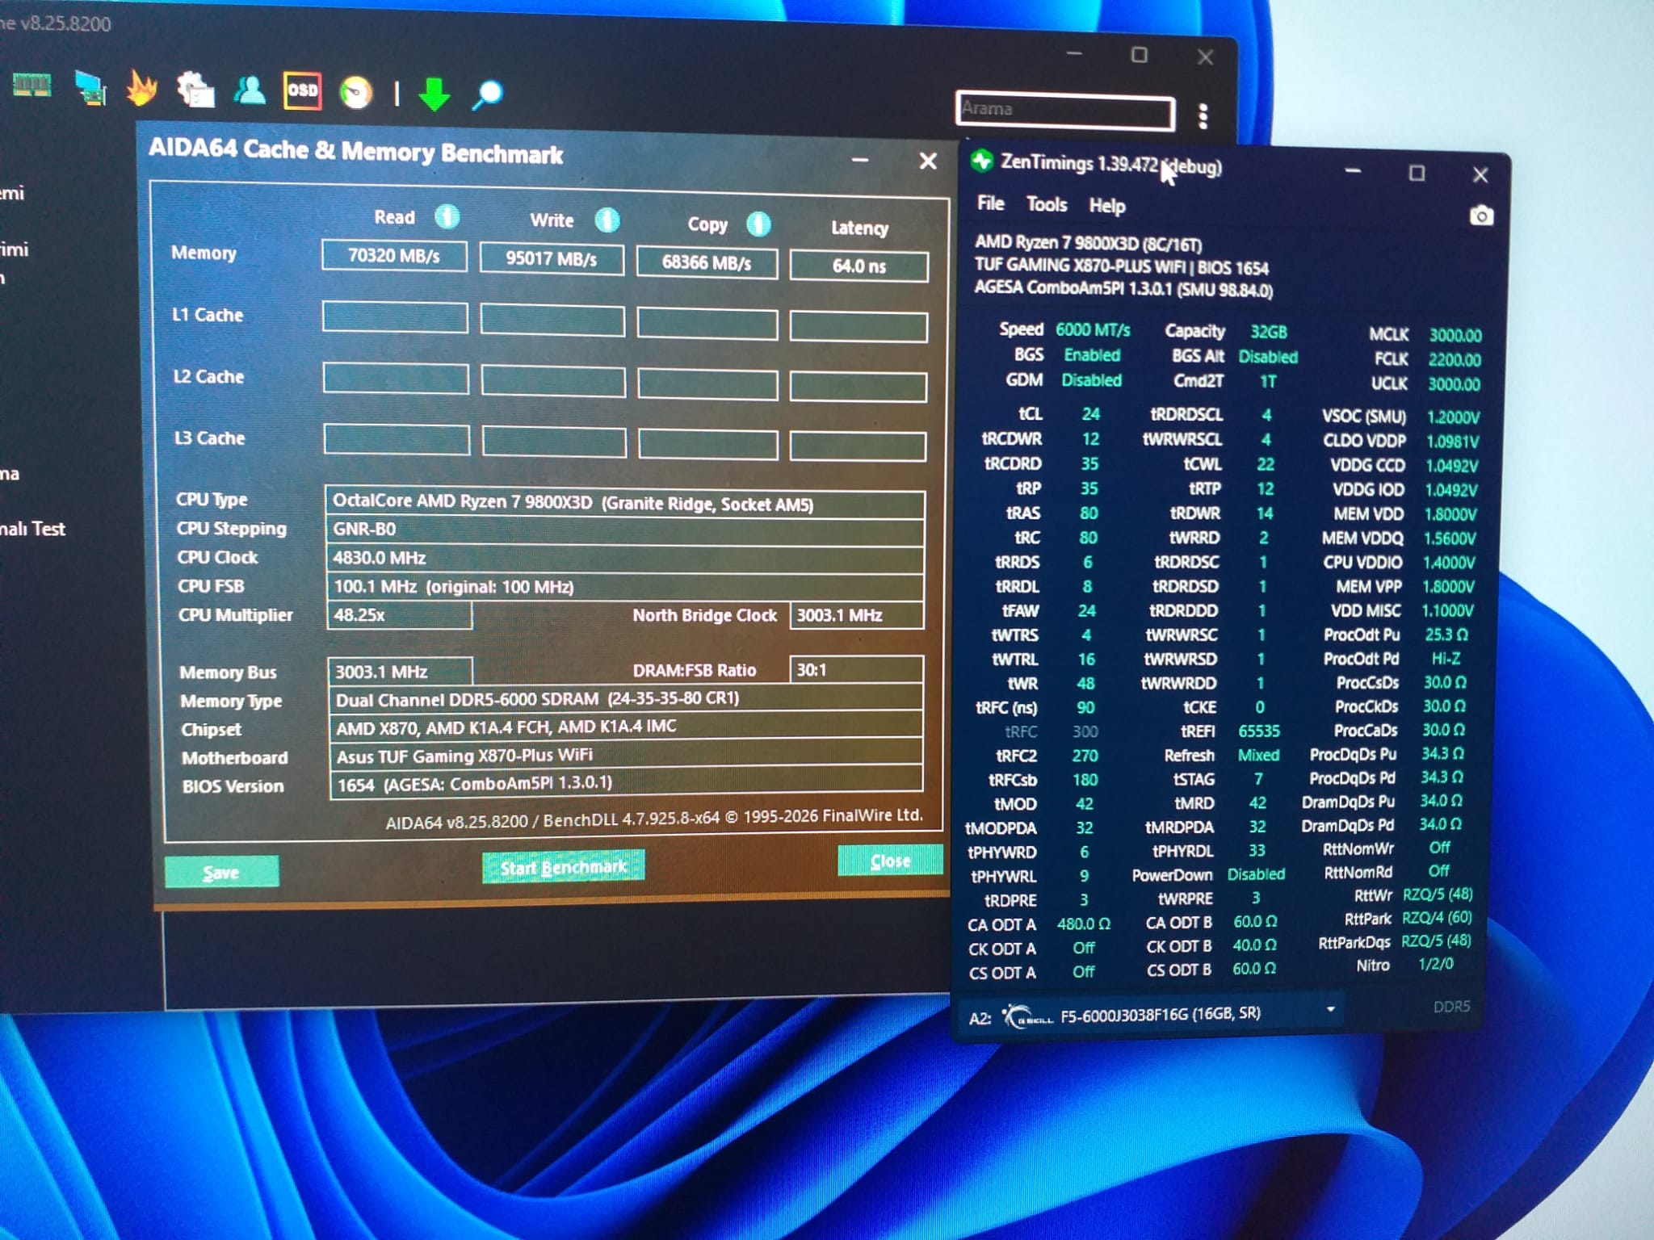Focus the Arama search field
Viewport: 1654px width, 1240px height.
tap(1065, 110)
